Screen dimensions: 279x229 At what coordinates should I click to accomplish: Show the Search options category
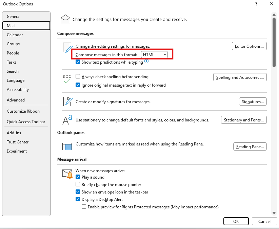click(x=26, y=71)
